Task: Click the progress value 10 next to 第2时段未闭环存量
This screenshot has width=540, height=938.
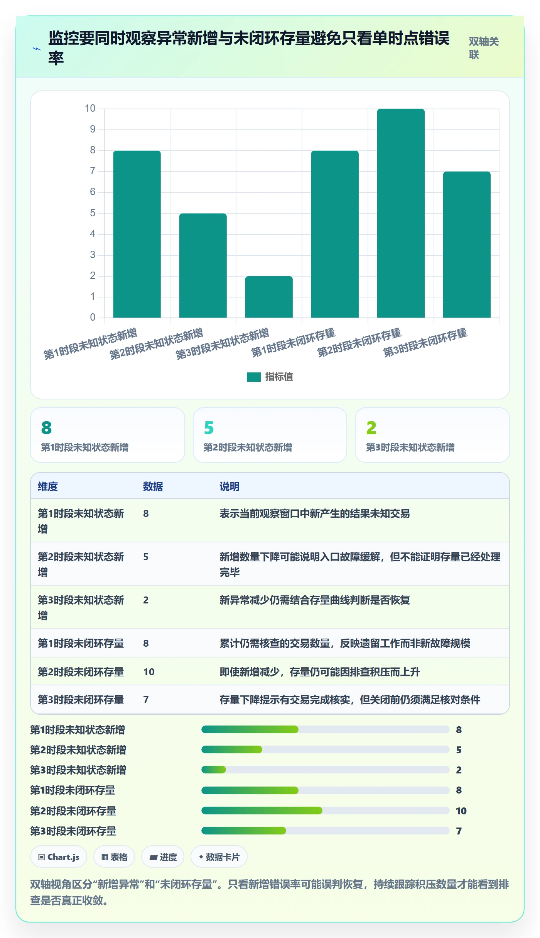Action: (x=461, y=811)
